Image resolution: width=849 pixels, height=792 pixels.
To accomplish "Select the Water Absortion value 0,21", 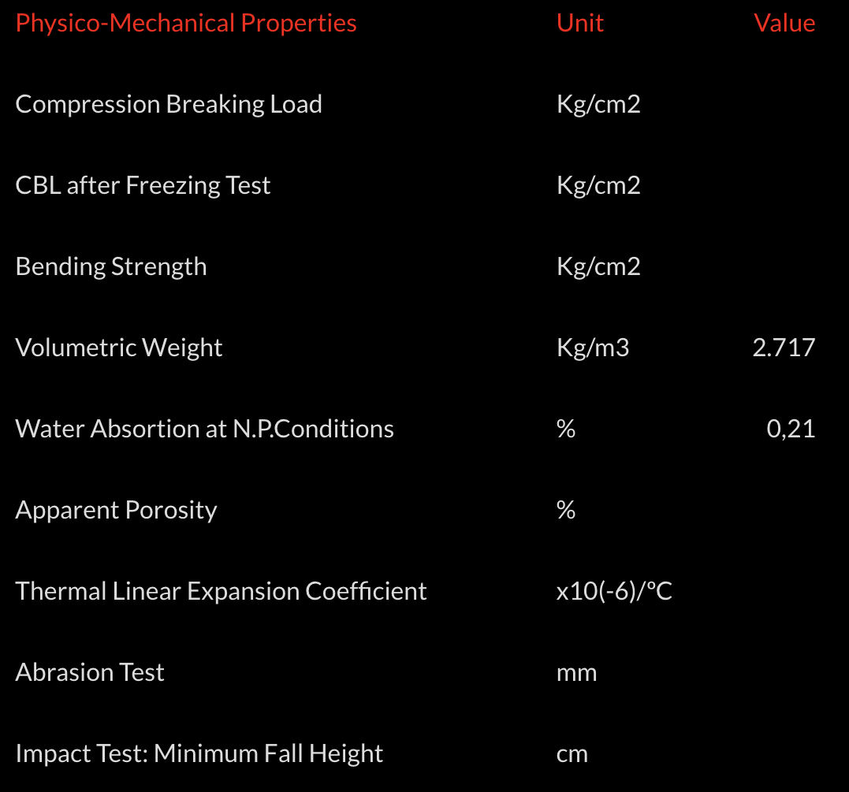I will click(x=791, y=429).
